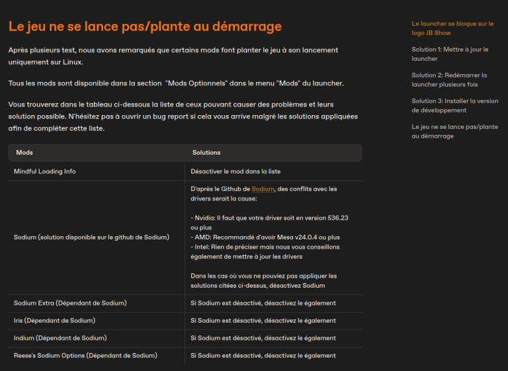This screenshot has height=371, width=508.
Task: Select the 'Sodium (solution disponible sur le github de Sodium)' cell
Action: point(97,237)
